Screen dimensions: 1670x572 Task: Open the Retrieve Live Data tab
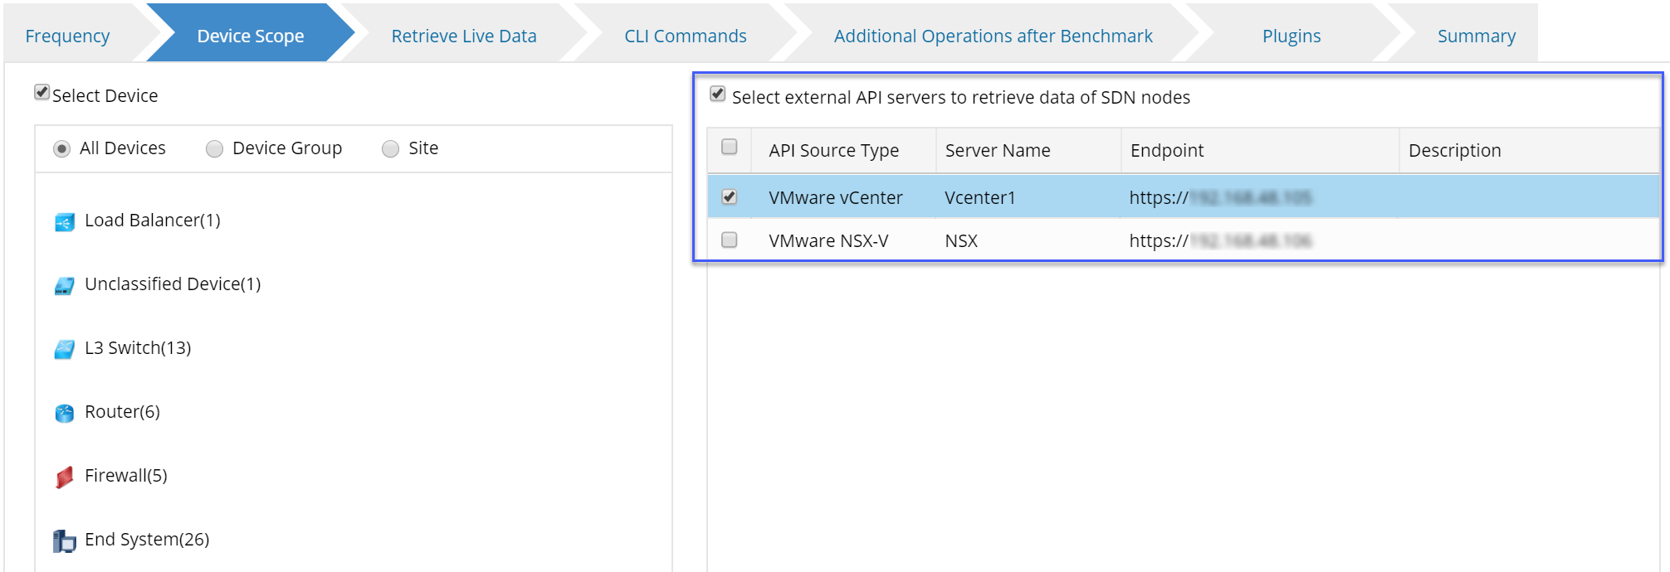(464, 36)
